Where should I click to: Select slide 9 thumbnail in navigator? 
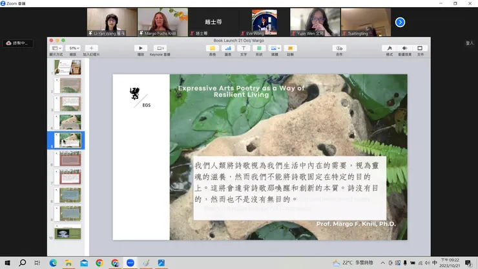tap(68, 214)
